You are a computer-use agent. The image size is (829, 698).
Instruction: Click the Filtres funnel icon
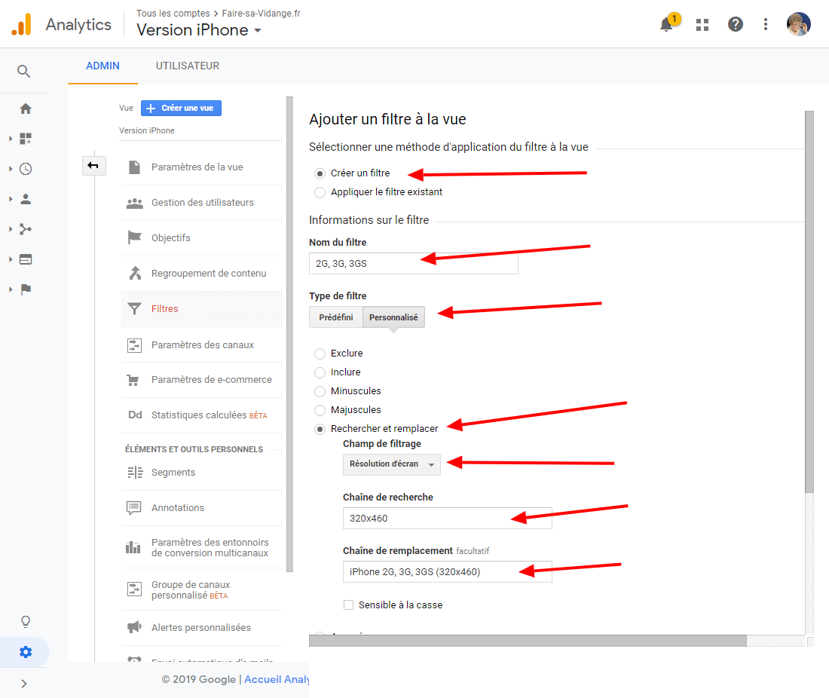(134, 309)
